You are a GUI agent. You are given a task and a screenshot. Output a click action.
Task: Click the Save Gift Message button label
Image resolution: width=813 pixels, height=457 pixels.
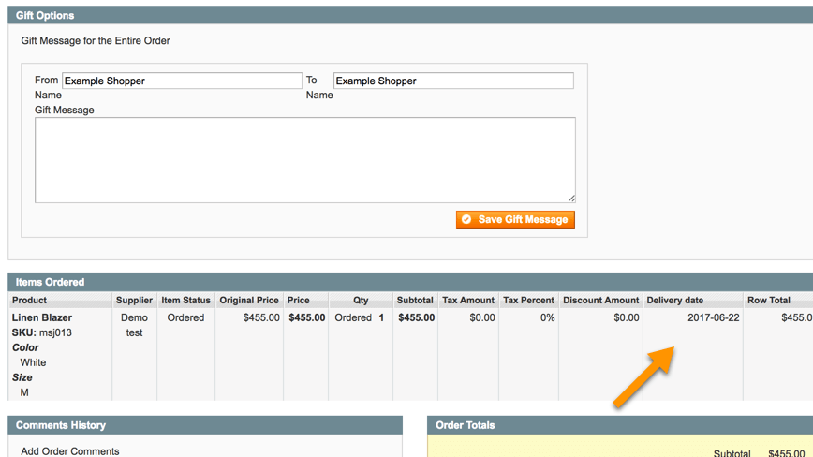click(523, 219)
